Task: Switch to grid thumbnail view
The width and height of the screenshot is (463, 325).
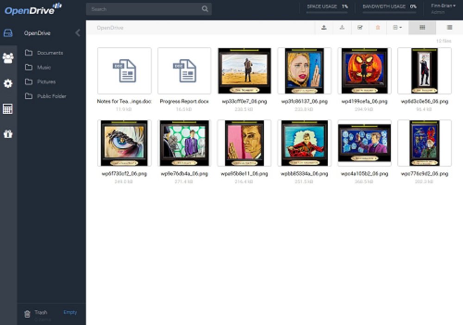Action: click(422, 27)
